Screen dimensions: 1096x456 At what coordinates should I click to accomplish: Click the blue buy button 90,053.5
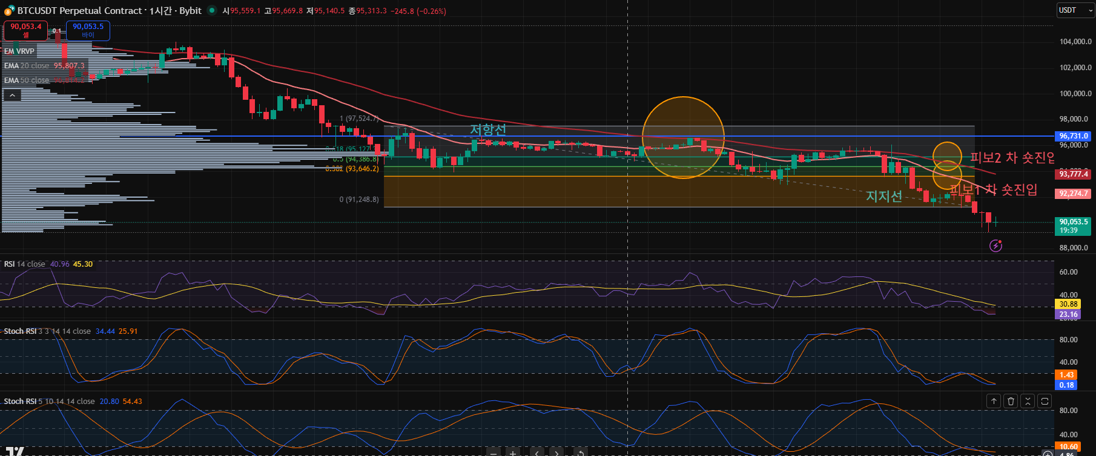pyautogui.click(x=88, y=30)
